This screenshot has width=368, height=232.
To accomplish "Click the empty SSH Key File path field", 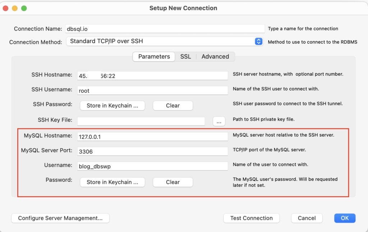I will (x=141, y=121).
